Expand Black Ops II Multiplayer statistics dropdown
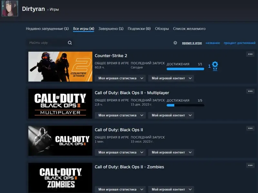 coord(120,115)
